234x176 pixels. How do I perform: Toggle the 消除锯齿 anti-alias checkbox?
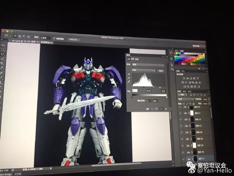(54, 38)
